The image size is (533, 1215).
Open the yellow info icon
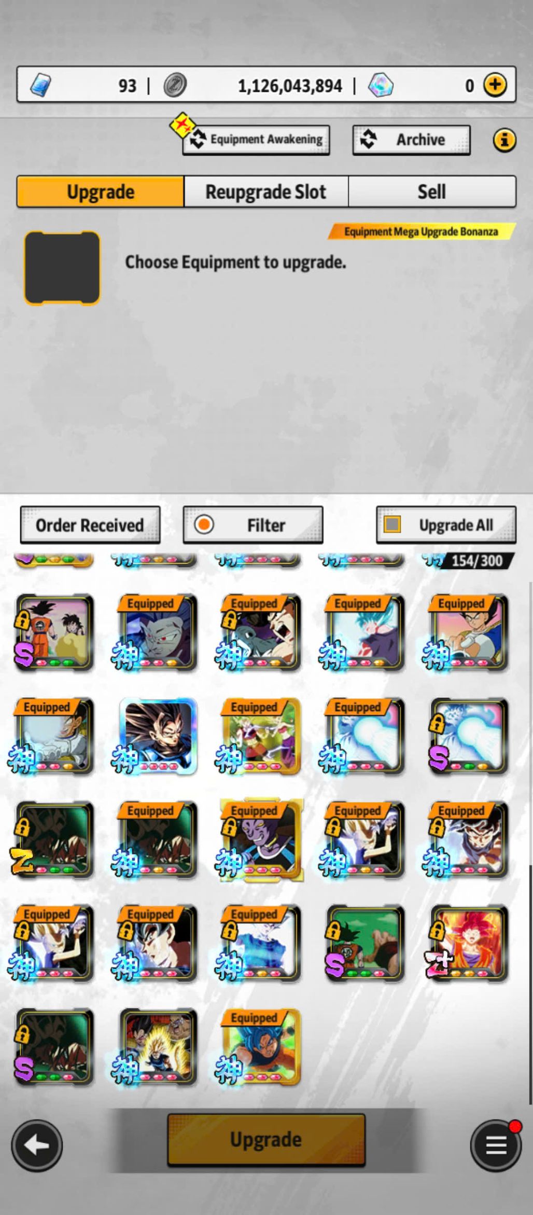(504, 140)
